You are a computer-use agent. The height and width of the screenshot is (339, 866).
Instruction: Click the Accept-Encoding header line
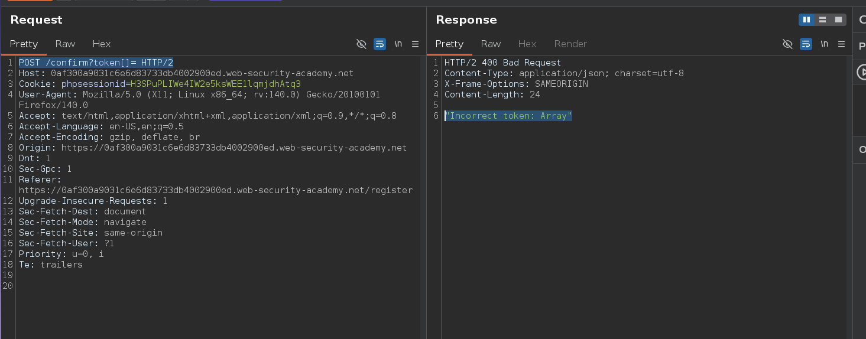109,137
